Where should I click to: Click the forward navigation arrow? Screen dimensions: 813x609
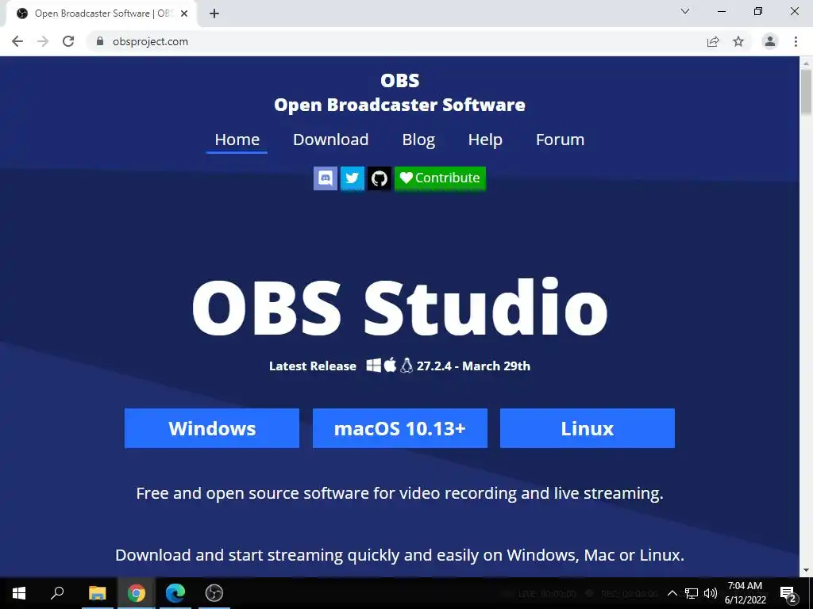(x=43, y=41)
